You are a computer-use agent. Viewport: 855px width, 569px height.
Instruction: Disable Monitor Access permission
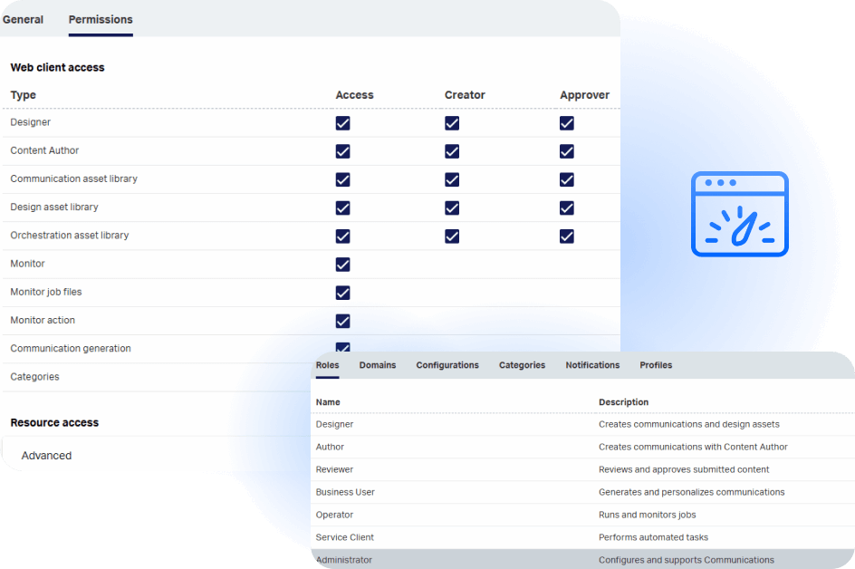tap(342, 264)
